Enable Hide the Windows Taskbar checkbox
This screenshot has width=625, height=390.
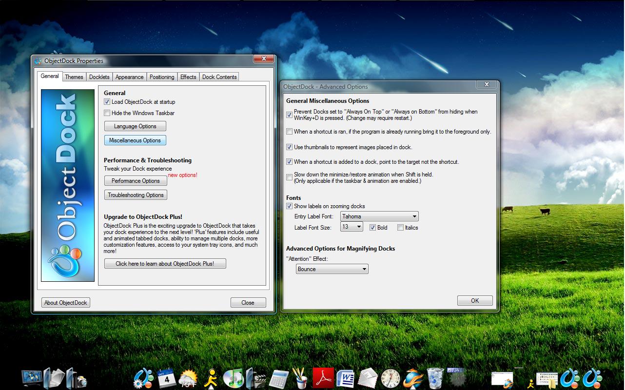click(x=107, y=113)
